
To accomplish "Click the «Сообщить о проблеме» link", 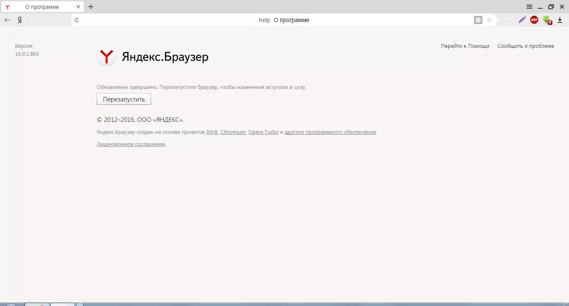I will 526,46.
